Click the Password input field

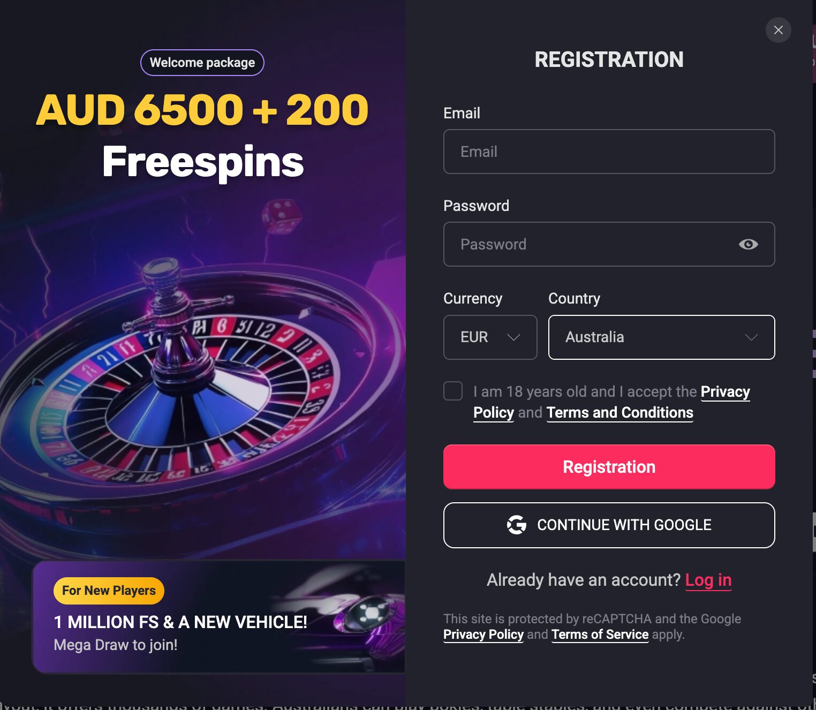tap(589, 244)
